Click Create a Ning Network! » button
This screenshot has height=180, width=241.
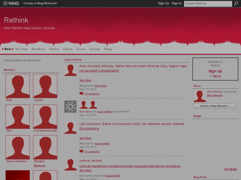pos(215,106)
